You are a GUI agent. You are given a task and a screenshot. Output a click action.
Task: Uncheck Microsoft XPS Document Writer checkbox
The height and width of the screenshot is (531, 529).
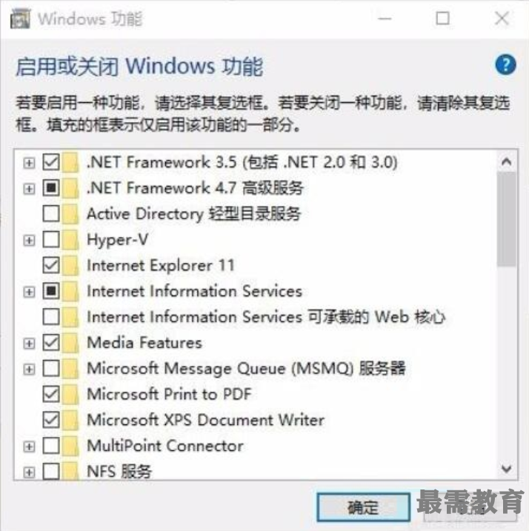click(51, 420)
